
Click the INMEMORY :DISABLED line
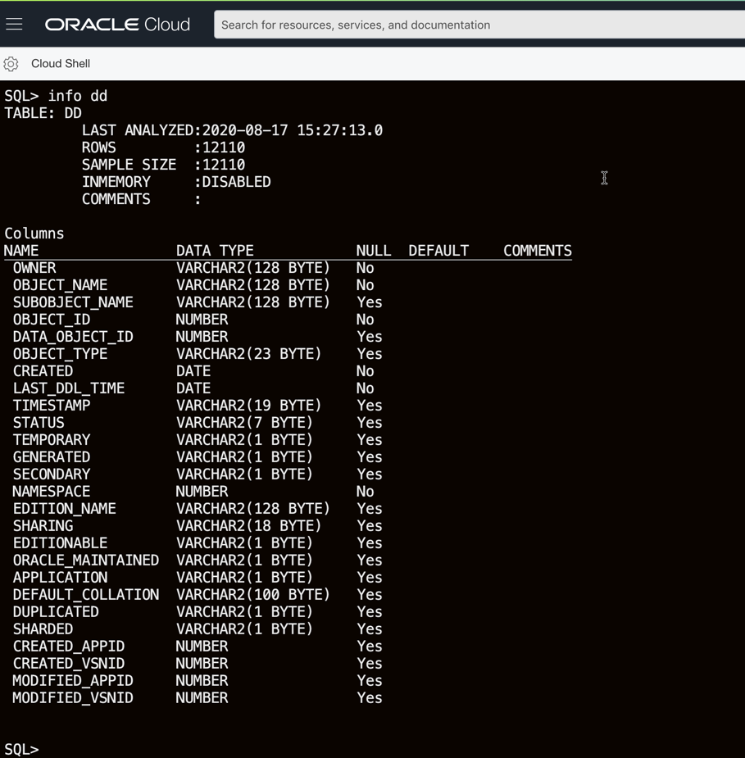pos(176,182)
